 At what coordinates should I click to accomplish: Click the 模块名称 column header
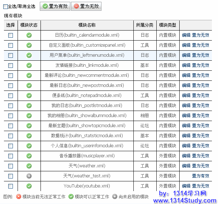[x=87, y=25]
